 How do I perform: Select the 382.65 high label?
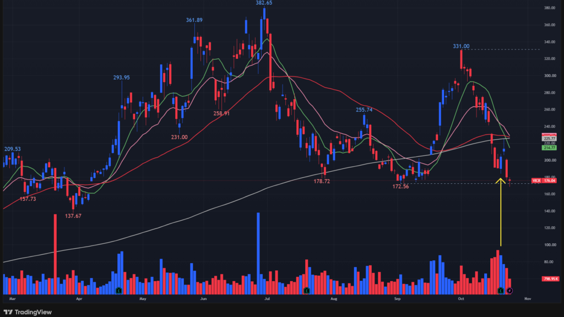(x=264, y=3)
